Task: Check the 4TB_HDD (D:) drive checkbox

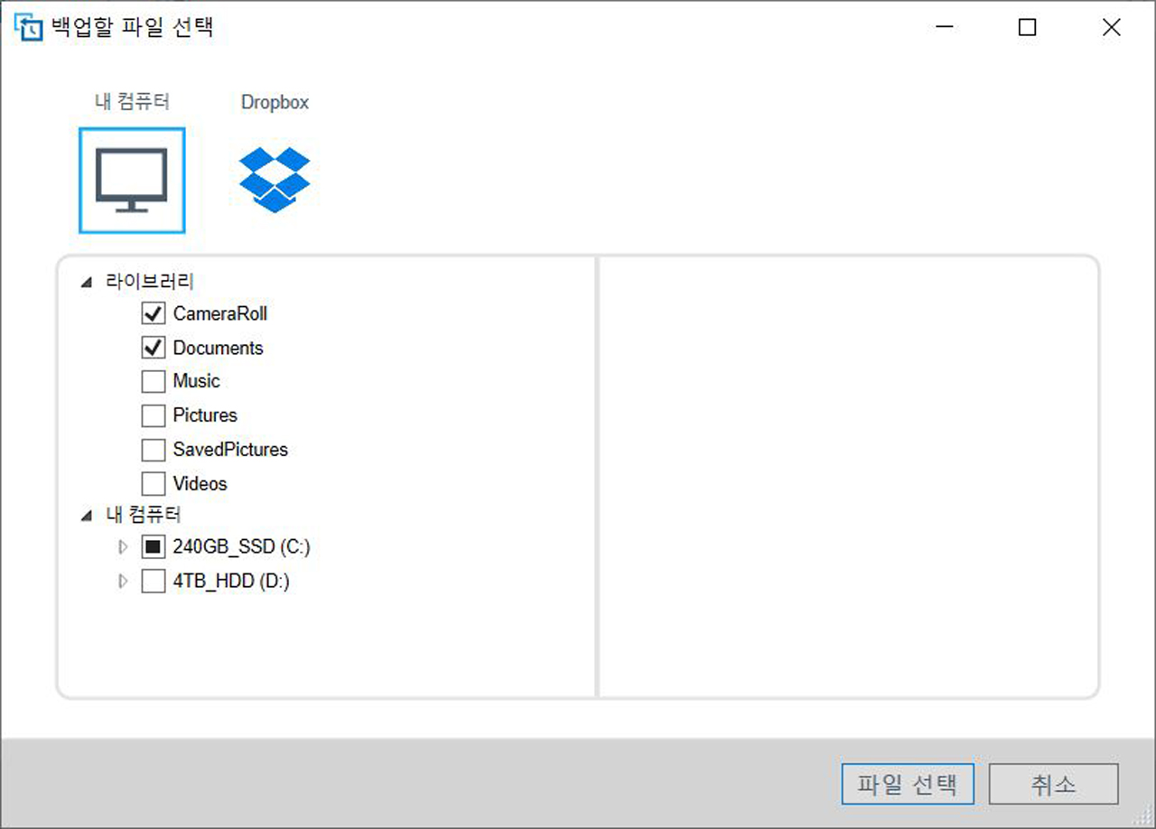Action: (154, 581)
